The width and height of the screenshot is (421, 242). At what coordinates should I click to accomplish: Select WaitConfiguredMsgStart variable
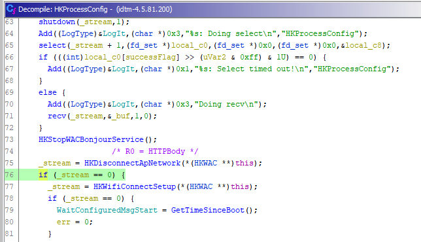107,210
